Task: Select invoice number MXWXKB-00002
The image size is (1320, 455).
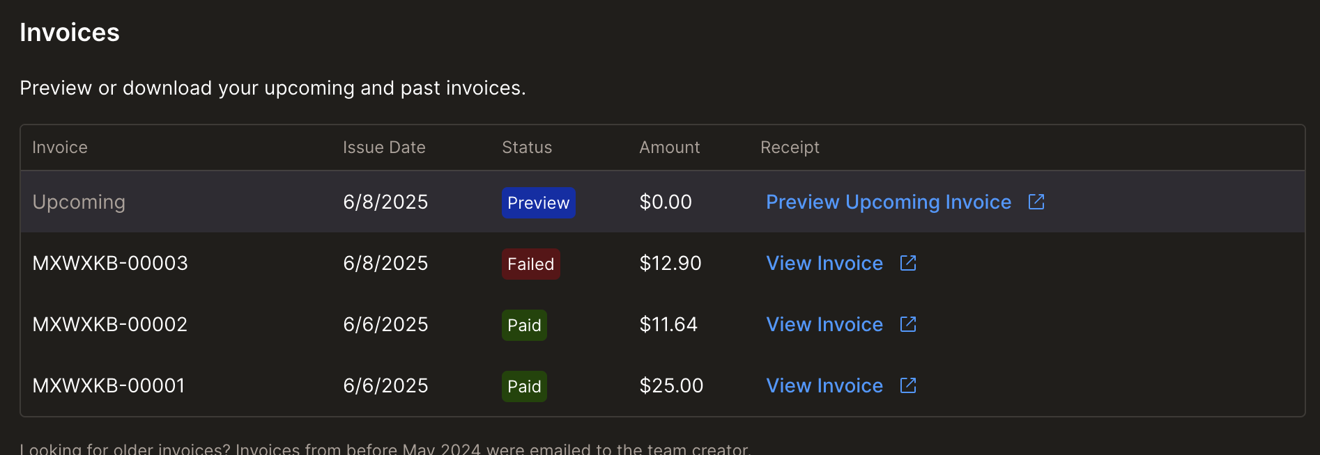Action: (110, 324)
